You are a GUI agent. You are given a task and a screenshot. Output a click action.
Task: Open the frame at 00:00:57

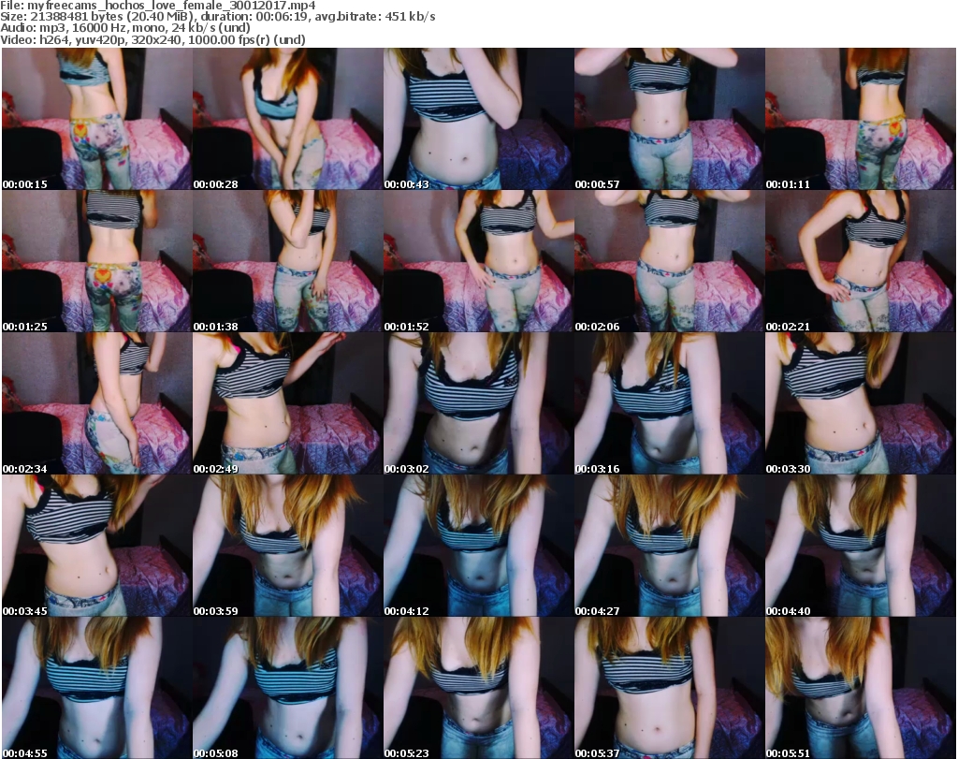point(669,119)
